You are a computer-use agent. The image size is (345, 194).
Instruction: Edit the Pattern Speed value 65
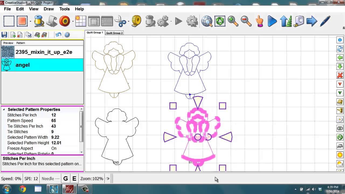54,121
